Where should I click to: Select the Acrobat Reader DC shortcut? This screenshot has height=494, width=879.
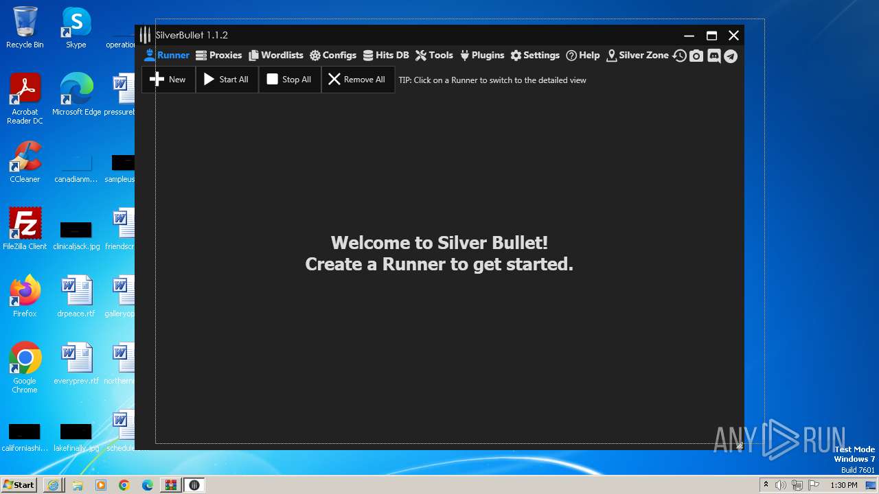25,99
